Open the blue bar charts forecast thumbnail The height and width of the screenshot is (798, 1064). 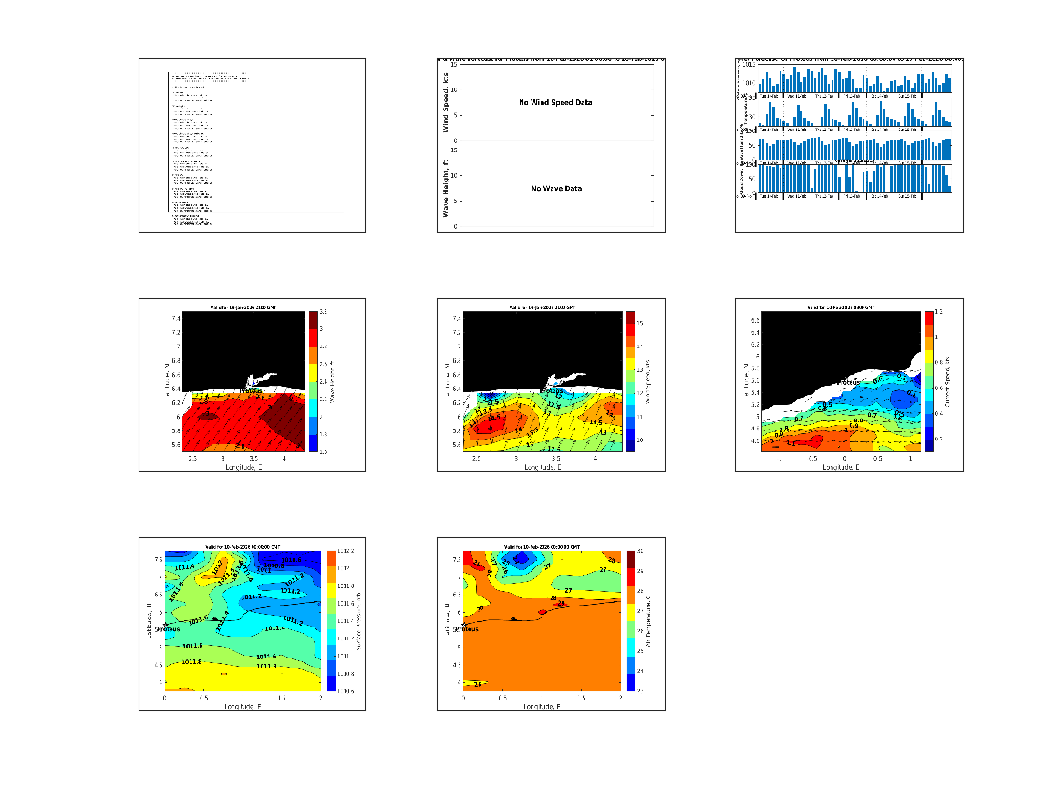[x=849, y=145]
